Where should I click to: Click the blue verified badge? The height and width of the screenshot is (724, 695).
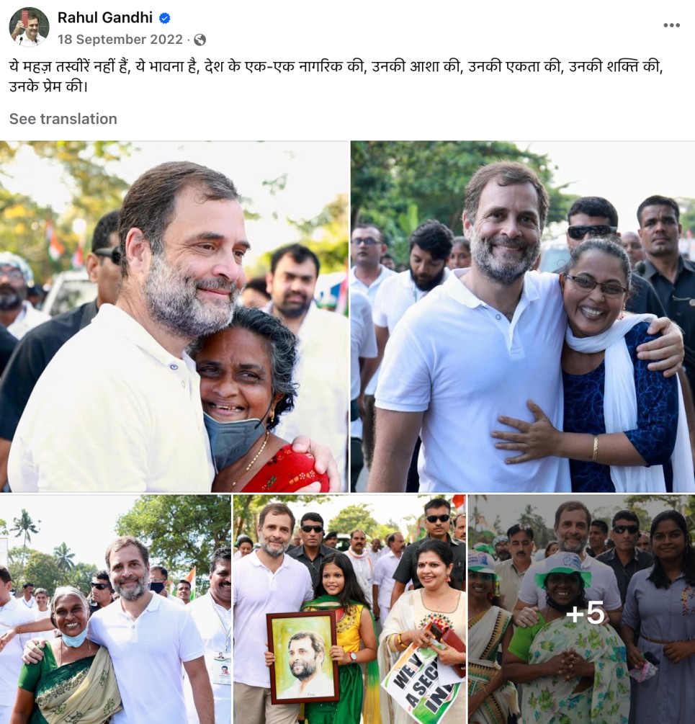165,18
